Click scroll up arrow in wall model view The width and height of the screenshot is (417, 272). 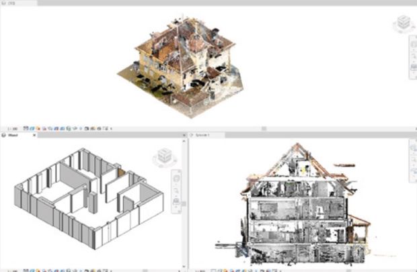pyautogui.click(x=184, y=141)
